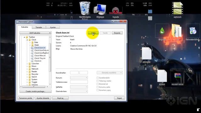Click the Ayarları düzenle button
Screen dimensions: 201x113
(43, 98)
